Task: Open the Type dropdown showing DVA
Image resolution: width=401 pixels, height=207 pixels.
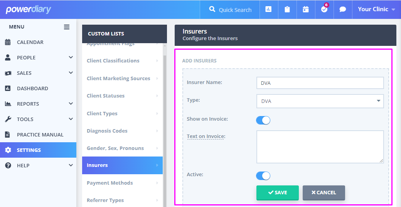Action: pyautogui.click(x=320, y=101)
